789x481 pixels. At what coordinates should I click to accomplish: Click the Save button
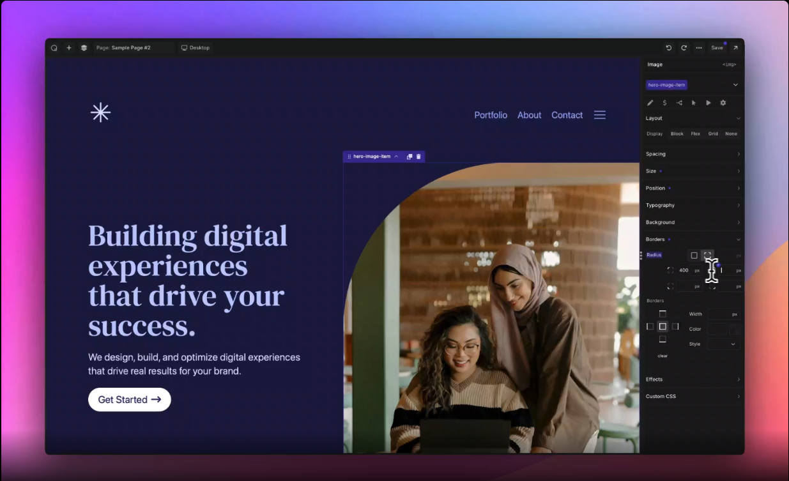click(x=717, y=48)
